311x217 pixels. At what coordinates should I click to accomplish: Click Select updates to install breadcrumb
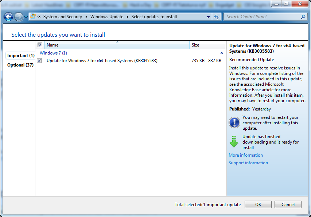pyautogui.click(x=154, y=17)
